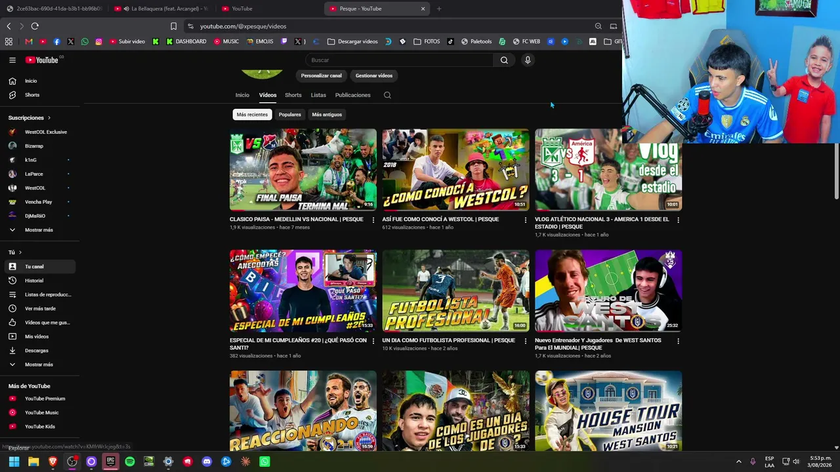The width and height of the screenshot is (840, 472).
Task: Expand the Suscripciones section header arrow
Action: pos(49,118)
